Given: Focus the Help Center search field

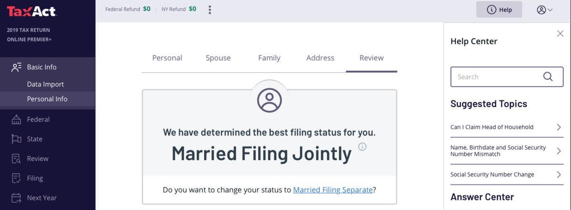Looking at the screenshot, I should 507,77.
